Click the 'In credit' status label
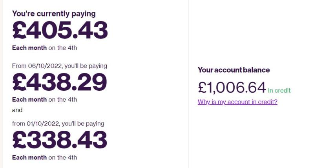This screenshot has height=168, width=314. (x=279, y=91)
